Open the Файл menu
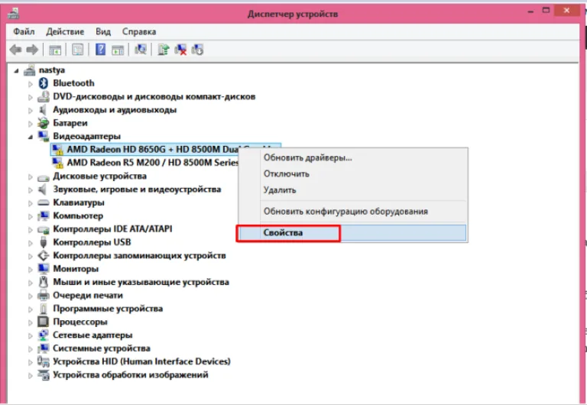Image resolution: width=587 pixels, height=405 pixels. pos(24,32)
